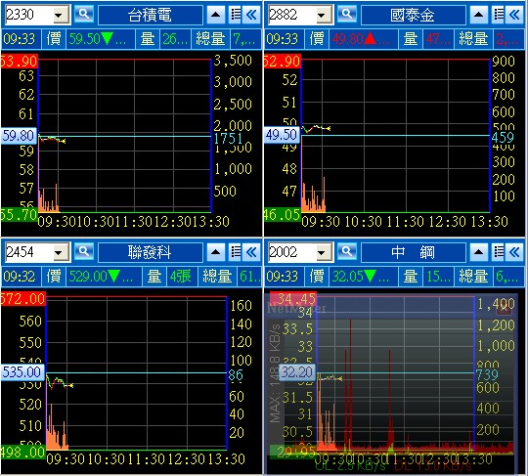This screenshot has height=476, width=528.
Task: Click the search icon beside code 2330
Action: 84,15
